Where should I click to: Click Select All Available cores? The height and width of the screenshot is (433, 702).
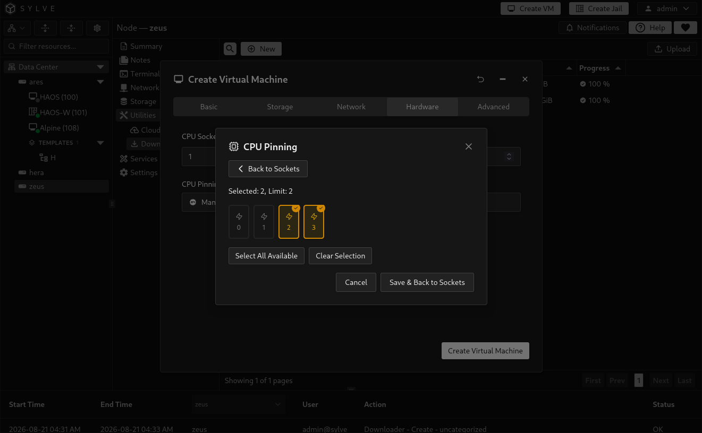(x=266, y=256)
